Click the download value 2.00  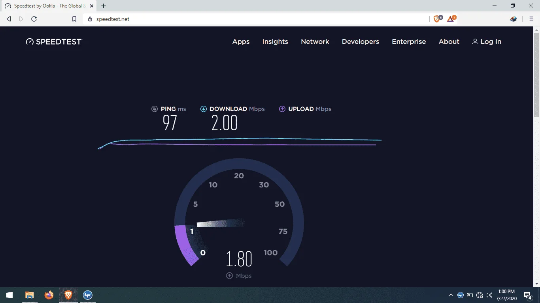pos(225,123)
